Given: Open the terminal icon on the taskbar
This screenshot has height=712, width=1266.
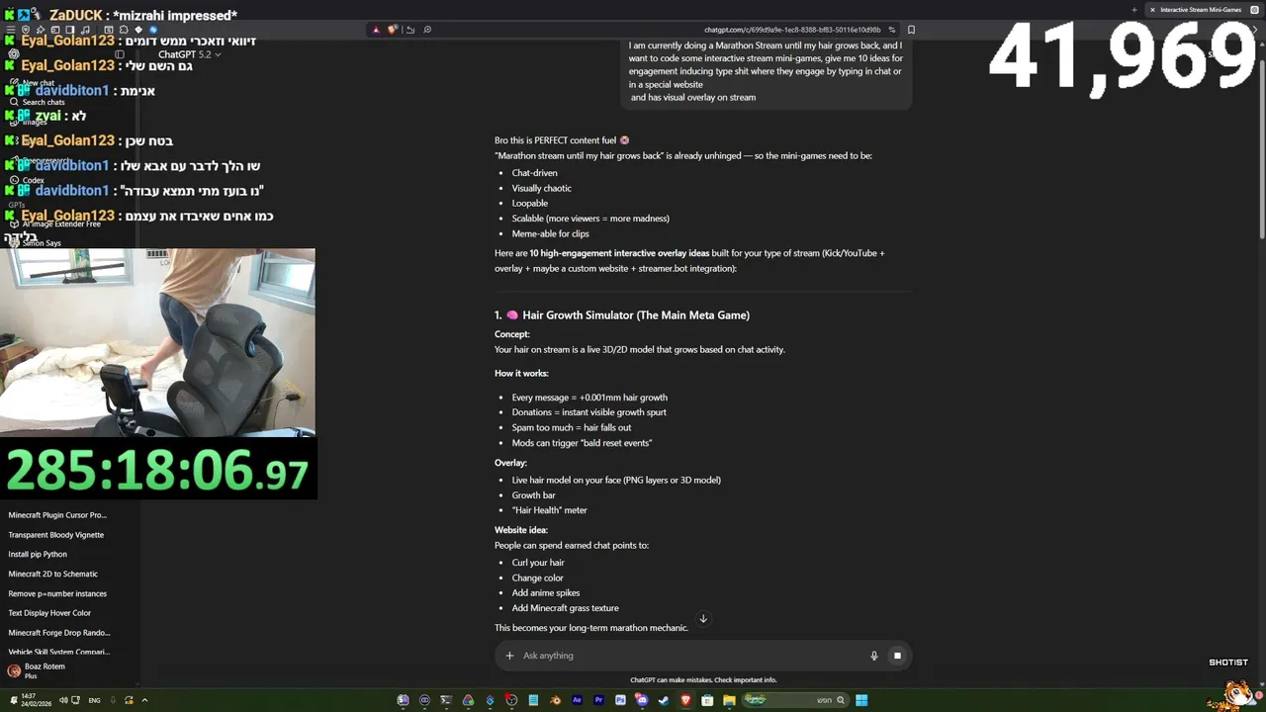Looking at the screenshot, I should click(446, 700).
